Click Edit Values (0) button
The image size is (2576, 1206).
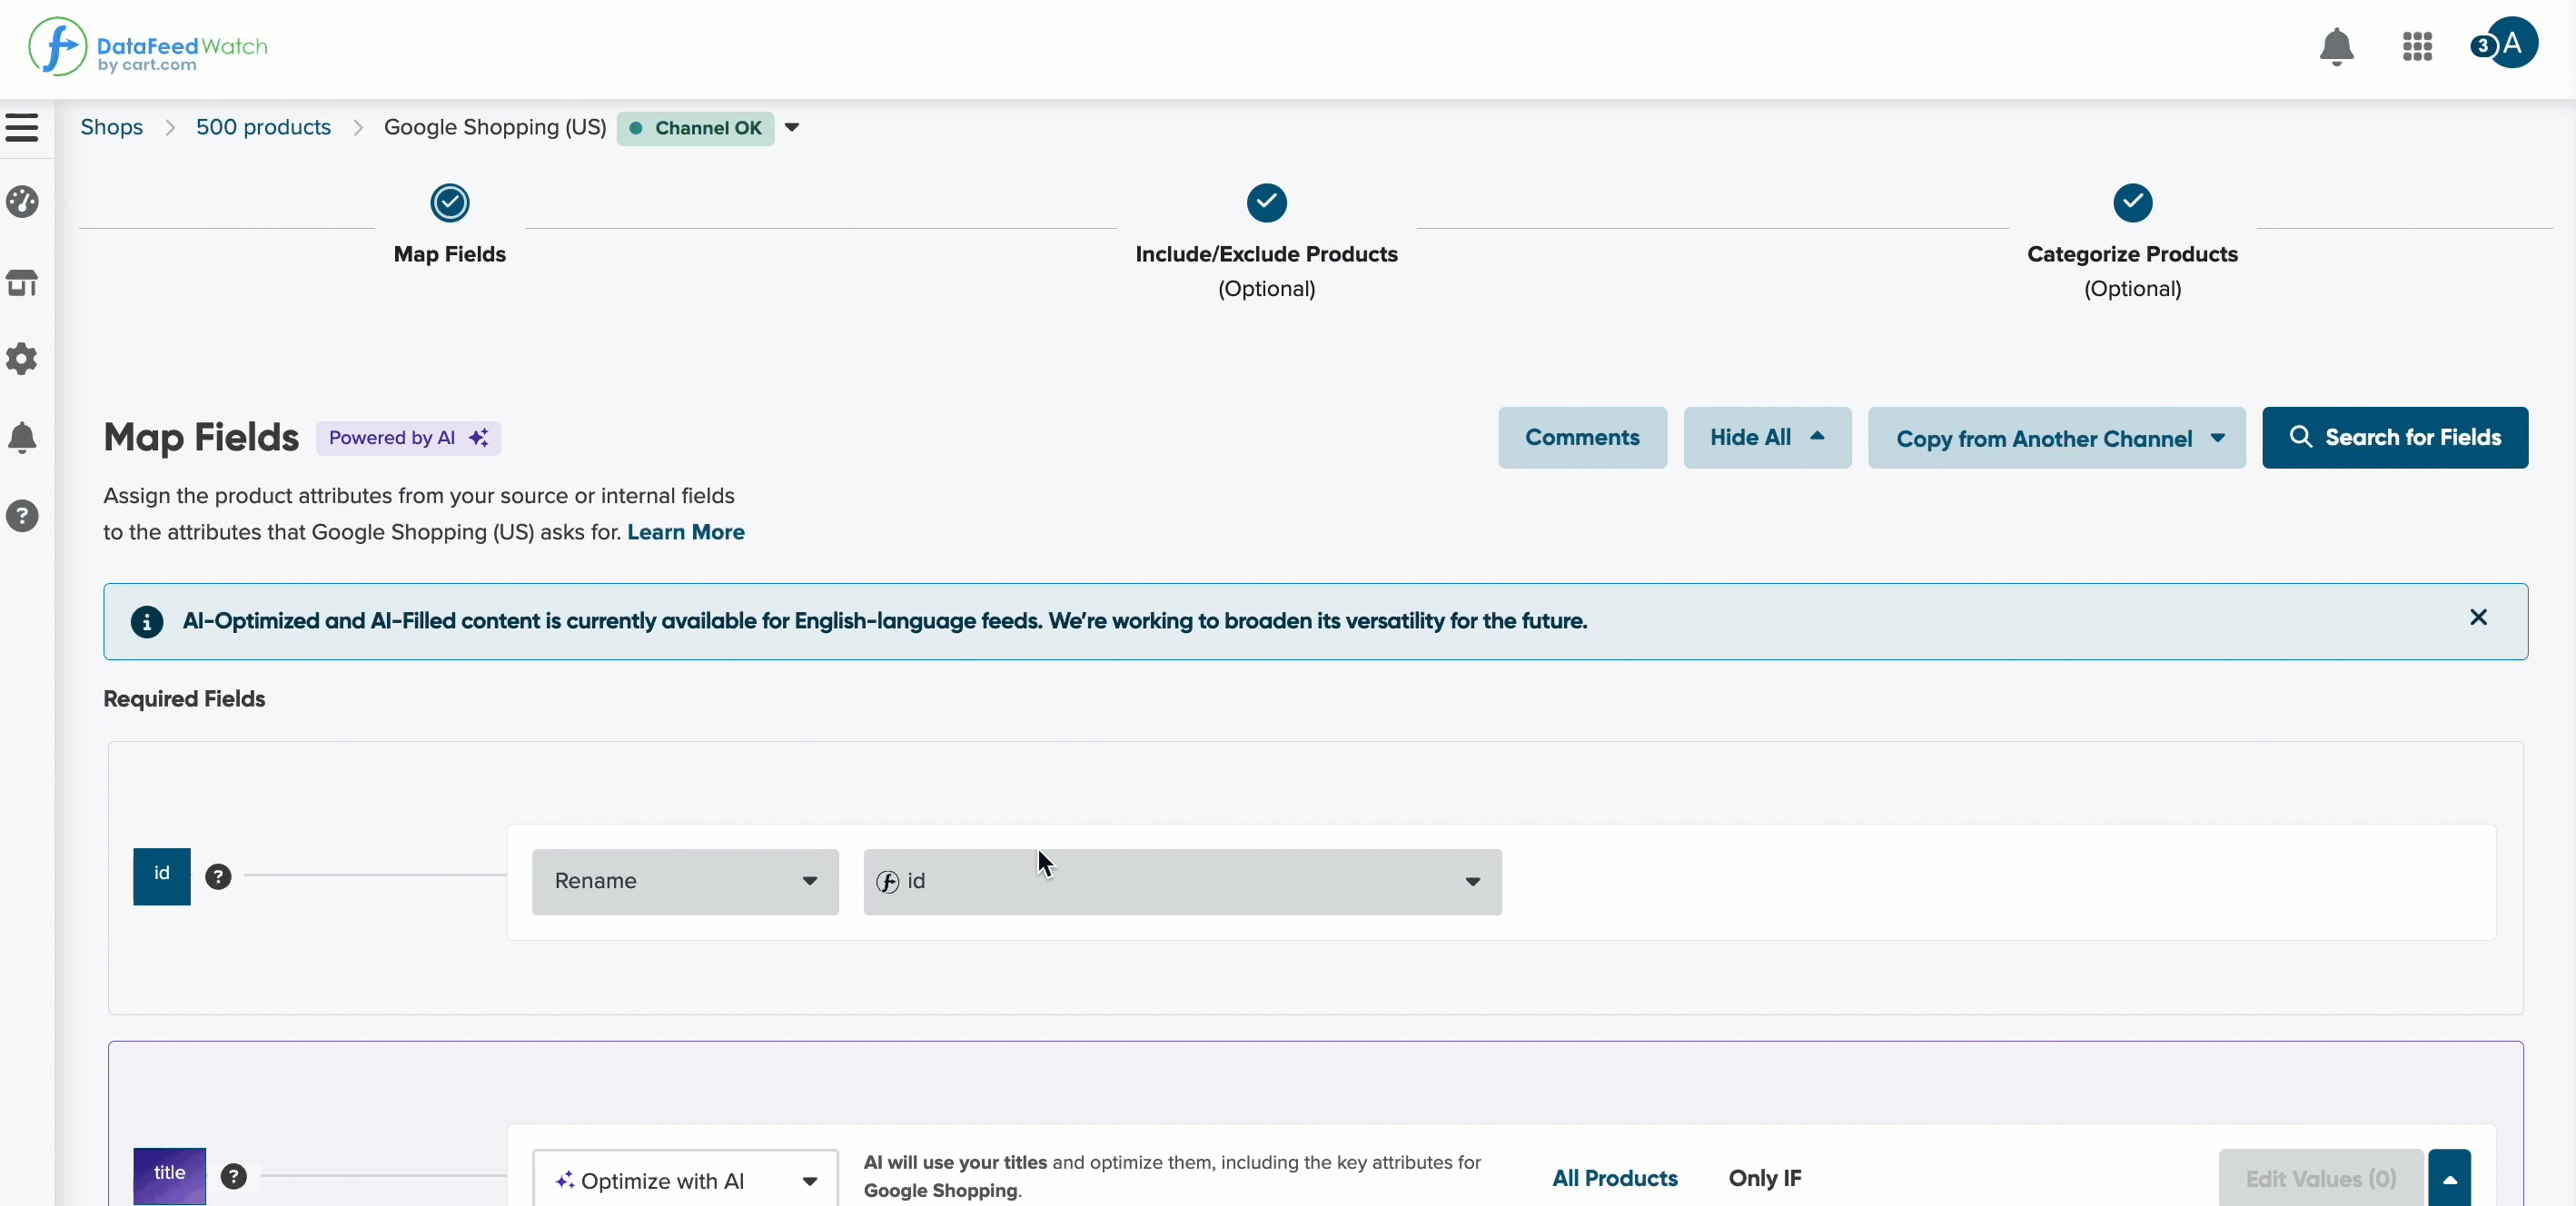2320,1178
